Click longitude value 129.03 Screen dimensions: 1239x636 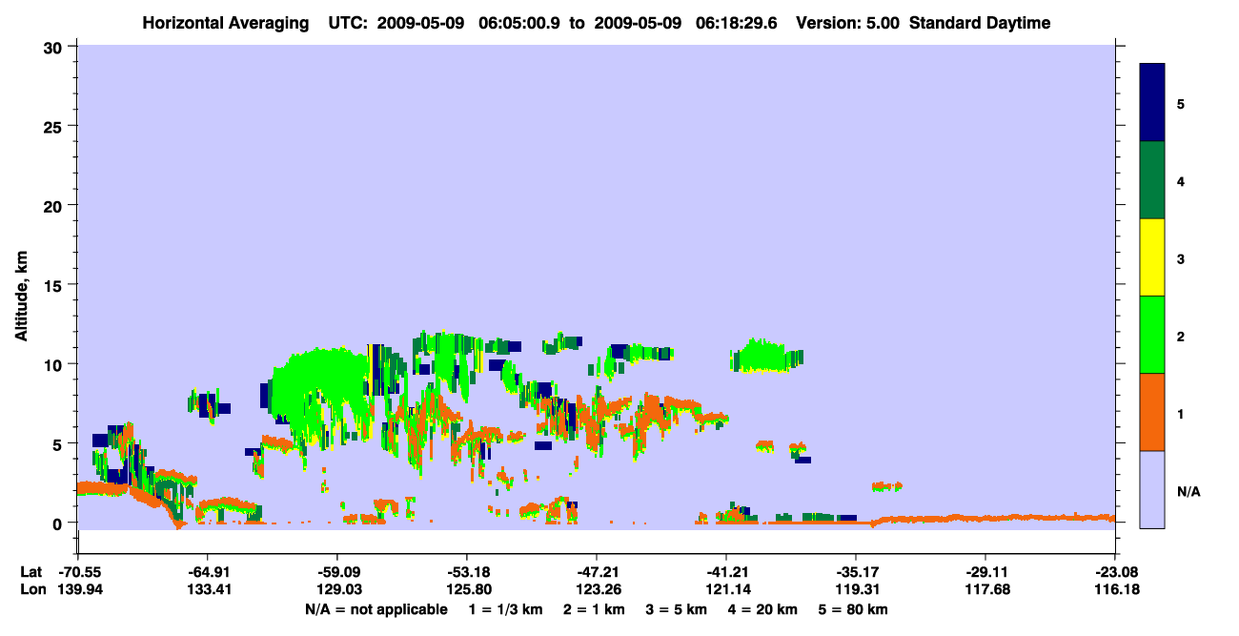[337, 589]
